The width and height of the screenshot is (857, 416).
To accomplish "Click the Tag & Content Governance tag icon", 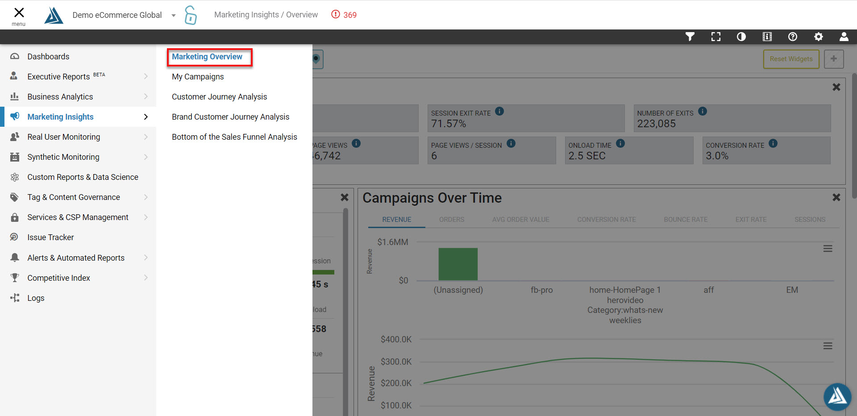I will point(15,197).
